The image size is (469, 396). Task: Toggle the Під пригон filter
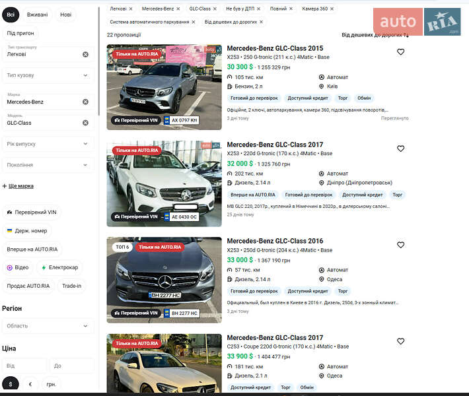point(20,33)
